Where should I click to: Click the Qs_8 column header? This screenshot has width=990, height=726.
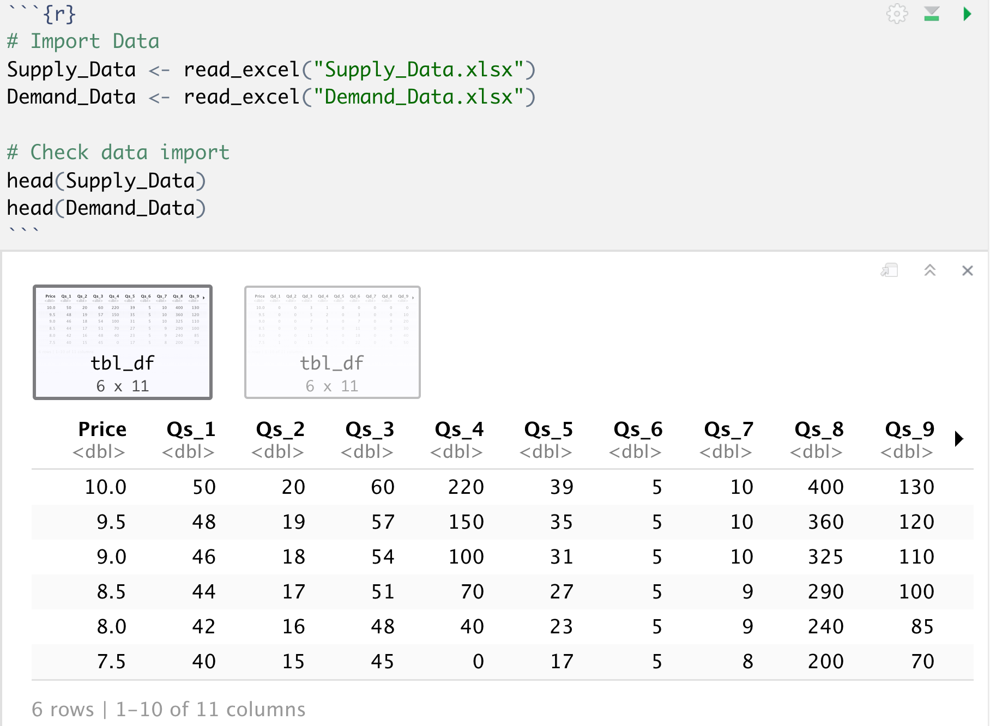click(x=819, y=429)
